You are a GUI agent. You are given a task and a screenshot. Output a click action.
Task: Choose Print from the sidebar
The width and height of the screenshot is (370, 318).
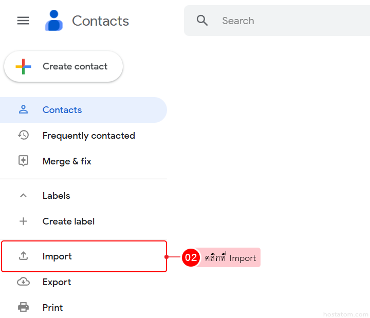click(52, 308)
